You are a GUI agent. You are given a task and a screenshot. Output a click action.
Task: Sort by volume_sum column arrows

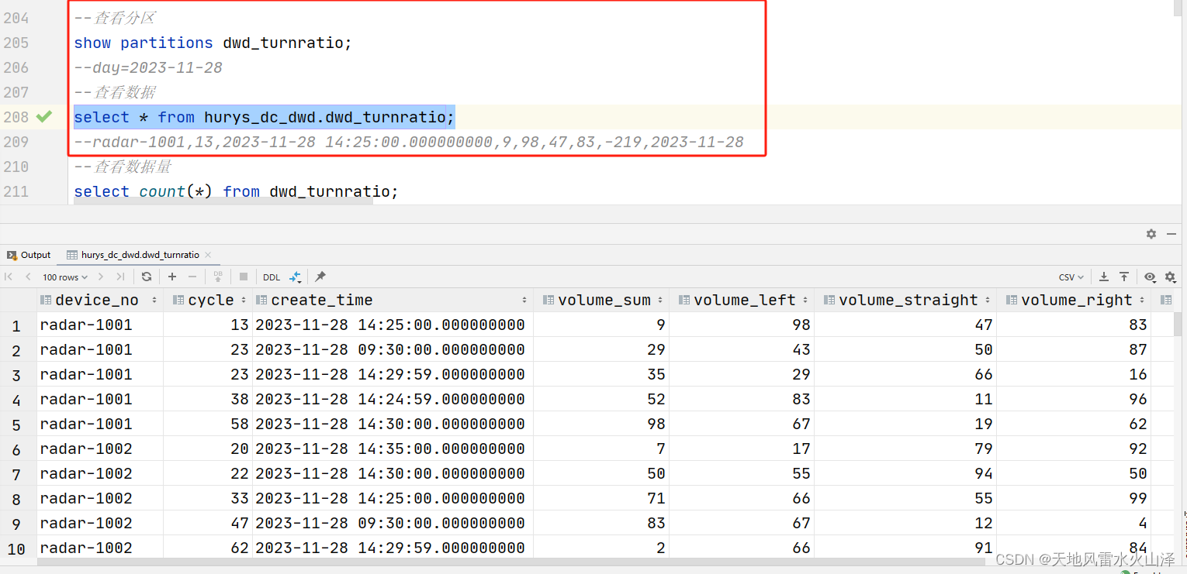(x=660, y=301)
